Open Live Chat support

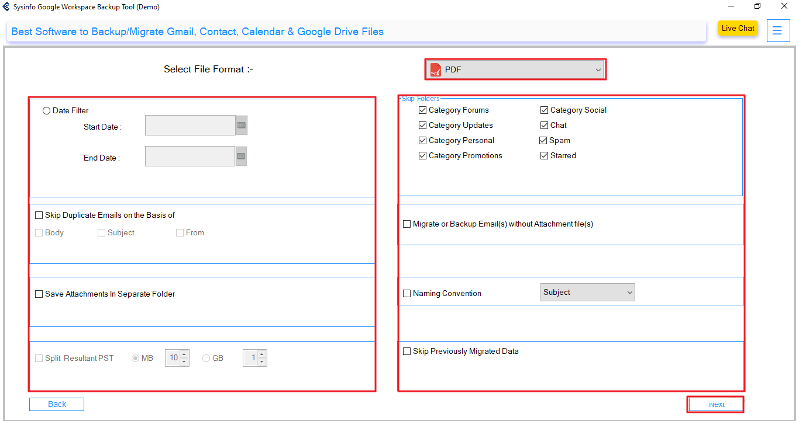(x=738, y=29)
